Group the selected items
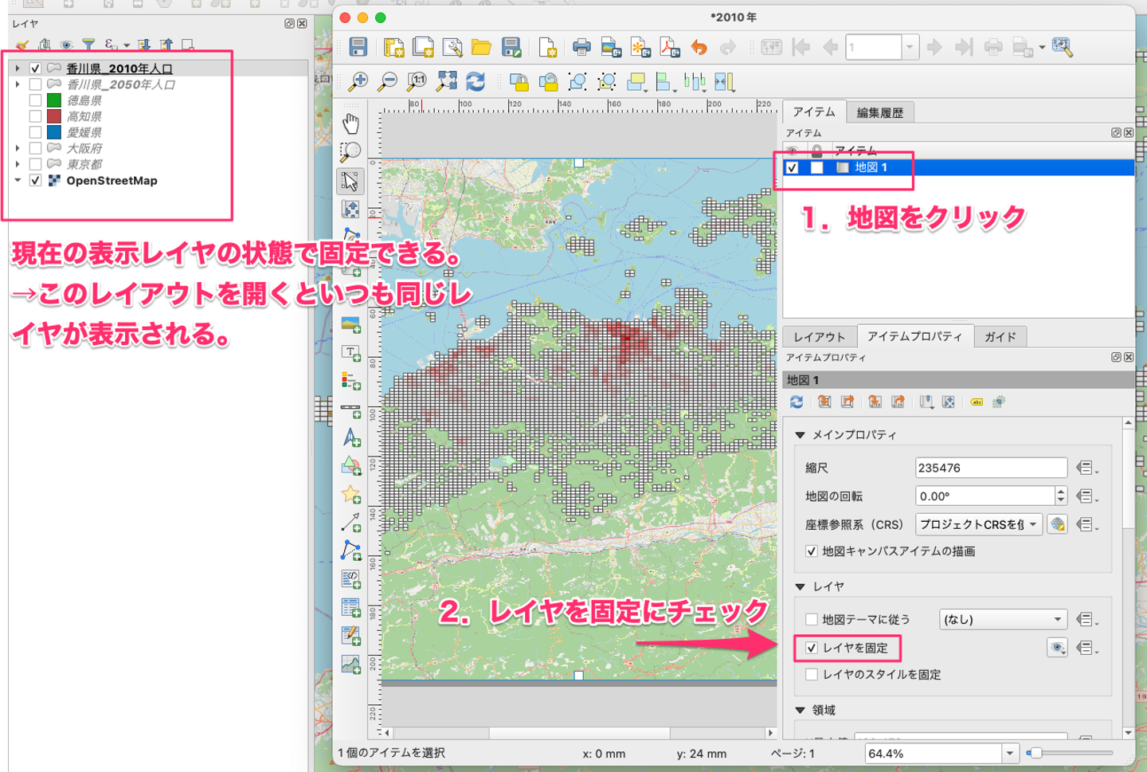Screen dimensions: 1147x772 pyautogui.click(x=577, y=81)
